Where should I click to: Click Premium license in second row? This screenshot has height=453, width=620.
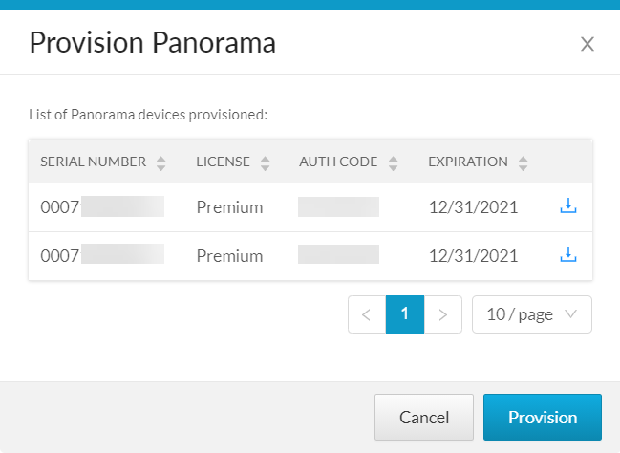[x=229, y=255]
